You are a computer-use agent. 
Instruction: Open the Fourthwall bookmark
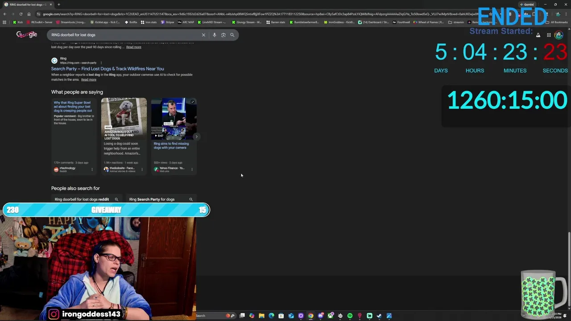tap(401, 22)
